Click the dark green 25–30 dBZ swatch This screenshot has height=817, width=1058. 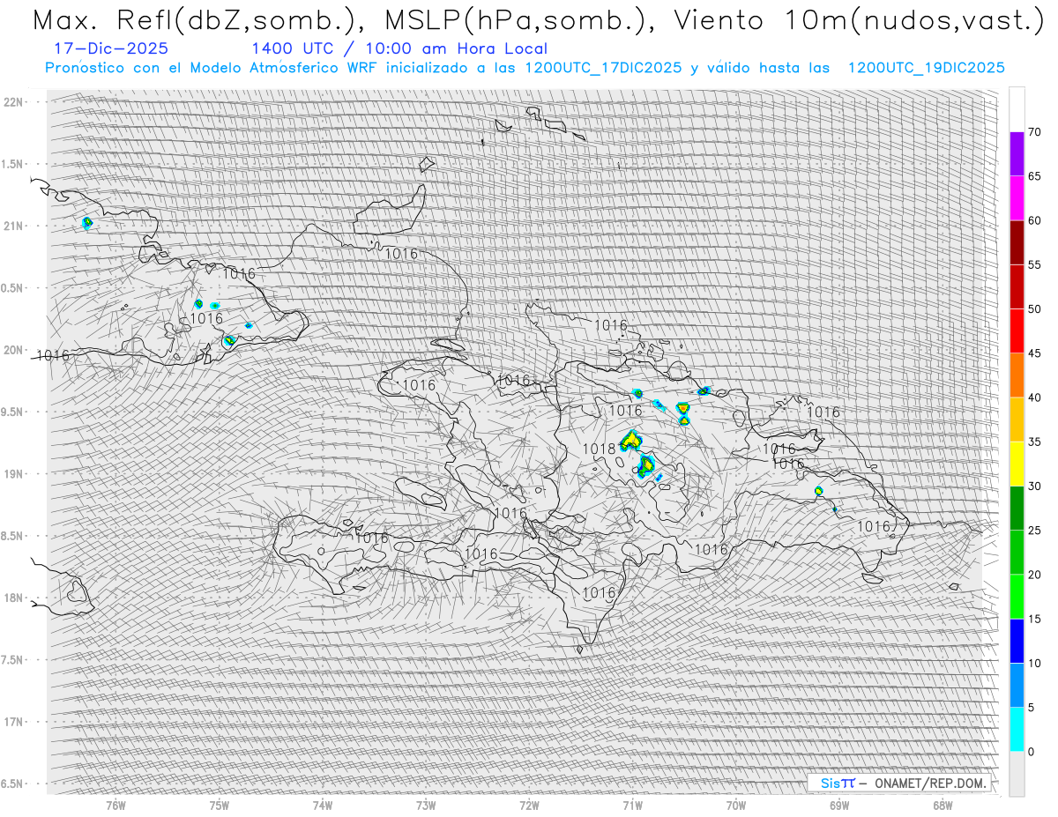[1017, 509]
